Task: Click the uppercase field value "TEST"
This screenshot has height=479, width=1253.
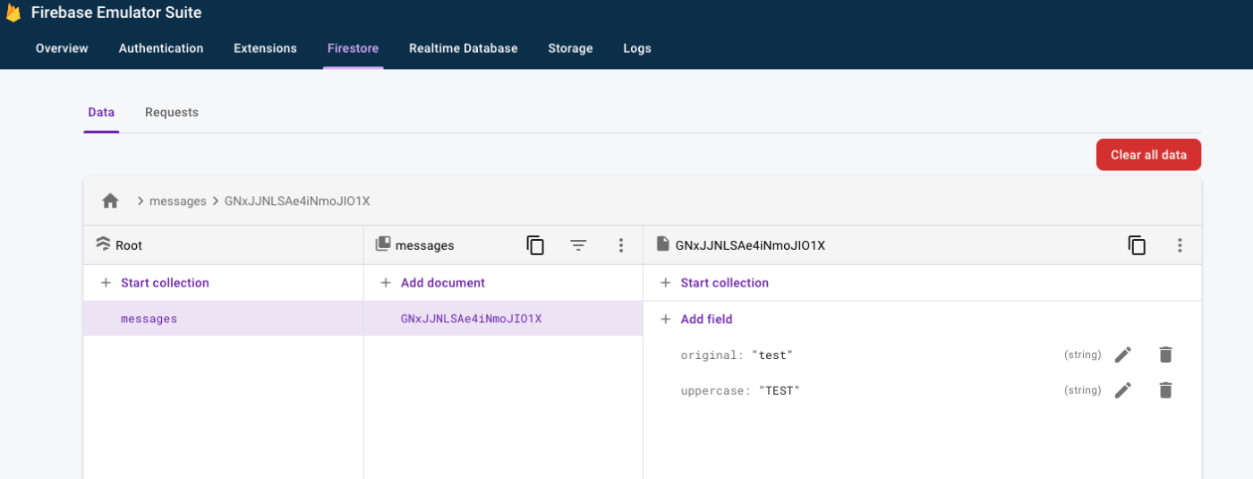Action: coord(779,391)
